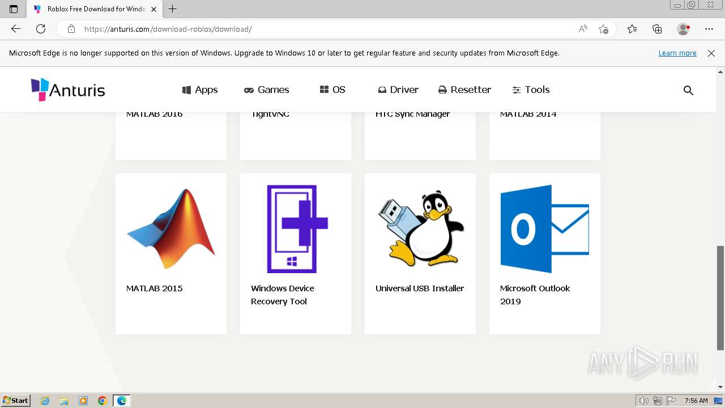Click the MATLAB 2015 logo image

click(171, 229)
